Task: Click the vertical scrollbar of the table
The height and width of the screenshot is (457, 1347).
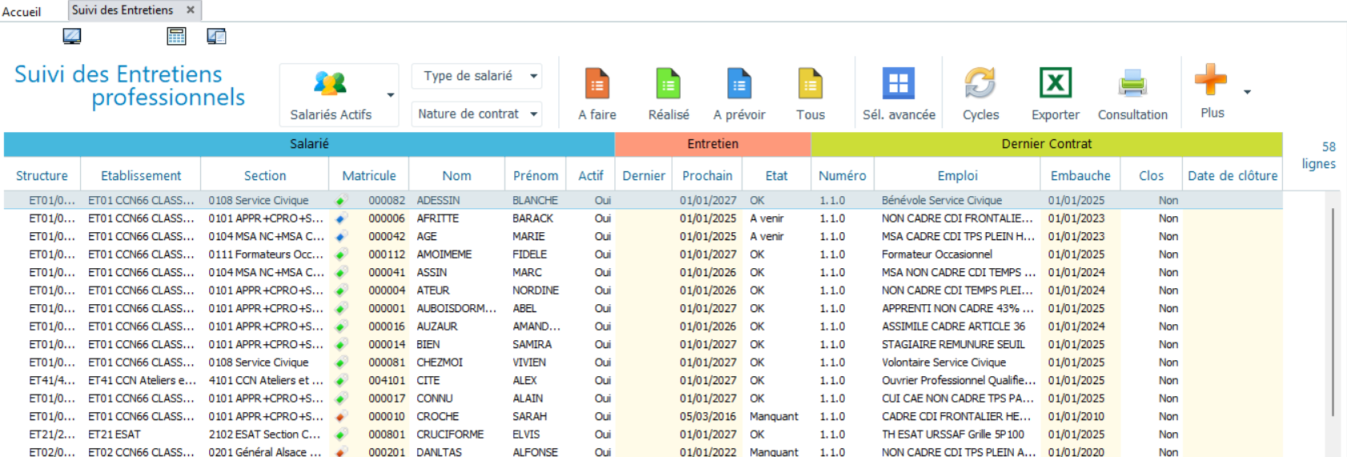Action: click(x=1333, y=312)
